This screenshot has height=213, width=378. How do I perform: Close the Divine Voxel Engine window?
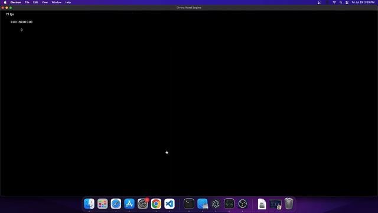[x=2, y=8]
